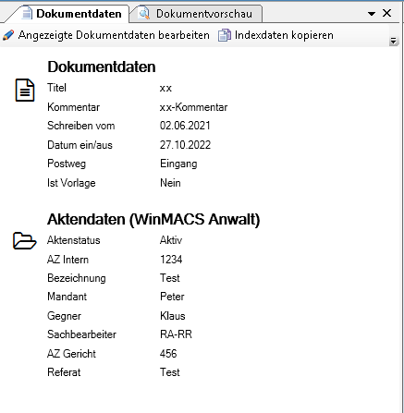Close the document data panel
The width and height of the screenshot is (404, 413).
click(387, 13)
